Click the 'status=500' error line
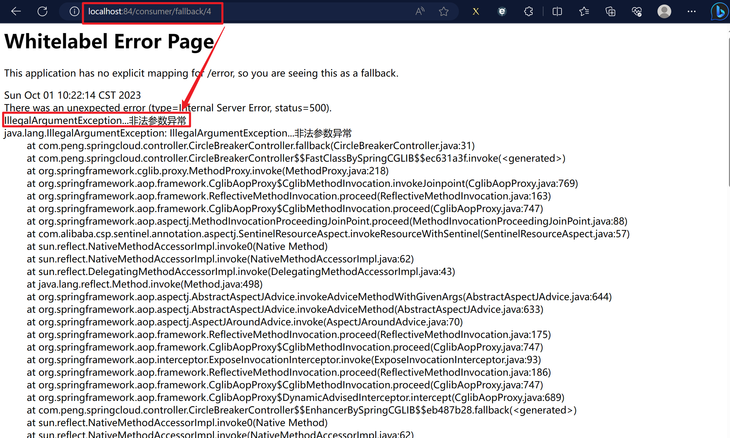 click(168, 108)
